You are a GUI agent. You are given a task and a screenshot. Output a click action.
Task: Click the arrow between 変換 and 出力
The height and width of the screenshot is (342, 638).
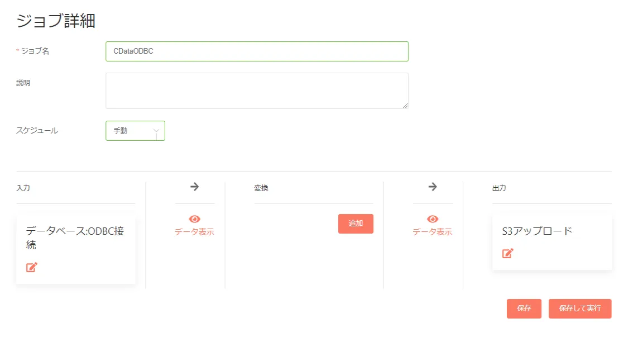pyautogui.click(x=433, y=187)
